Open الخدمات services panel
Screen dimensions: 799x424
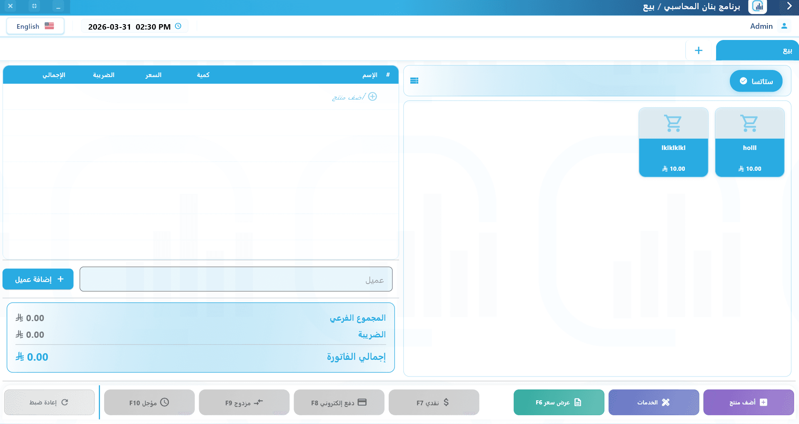pos(653,402)
